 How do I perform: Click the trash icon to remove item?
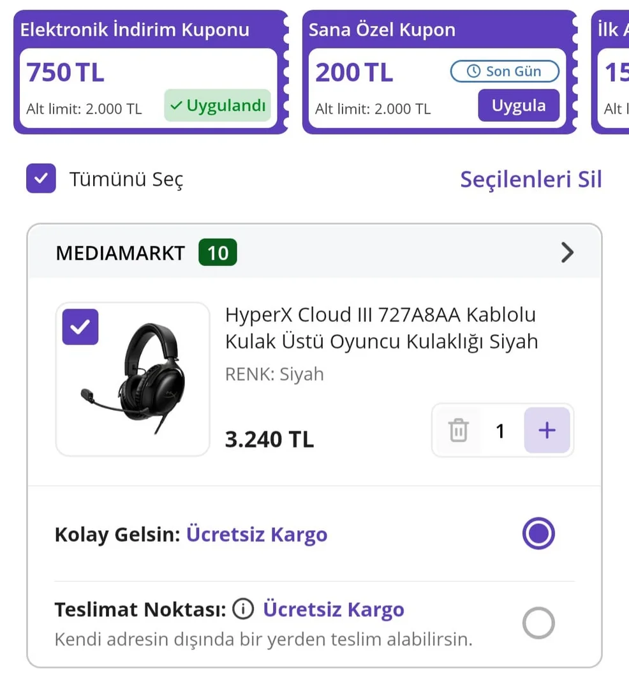458,431
